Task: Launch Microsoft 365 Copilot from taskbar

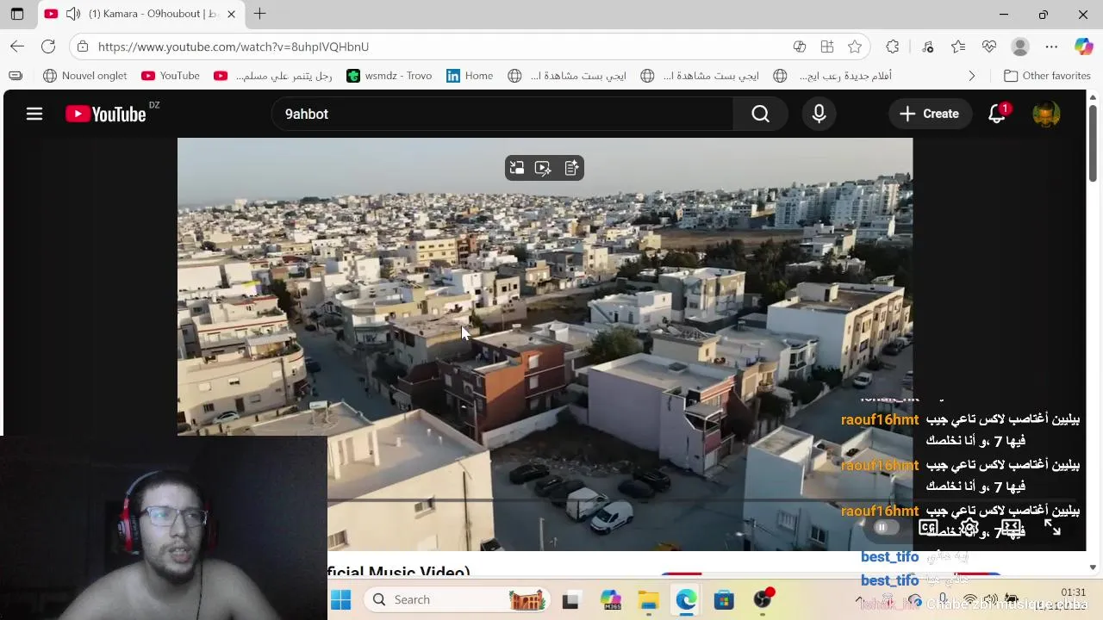Action: coord(610,600)
